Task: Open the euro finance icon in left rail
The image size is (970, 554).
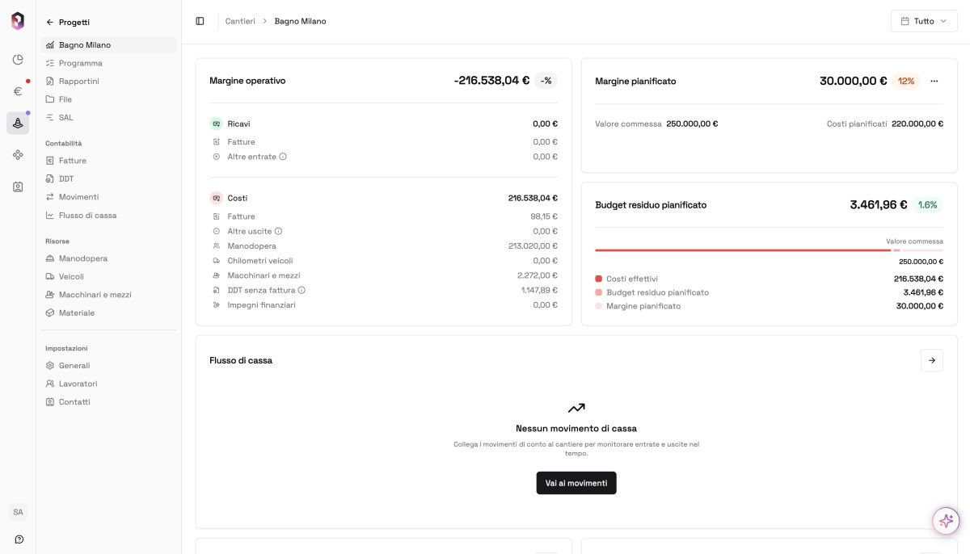Action: coord(18,91)
